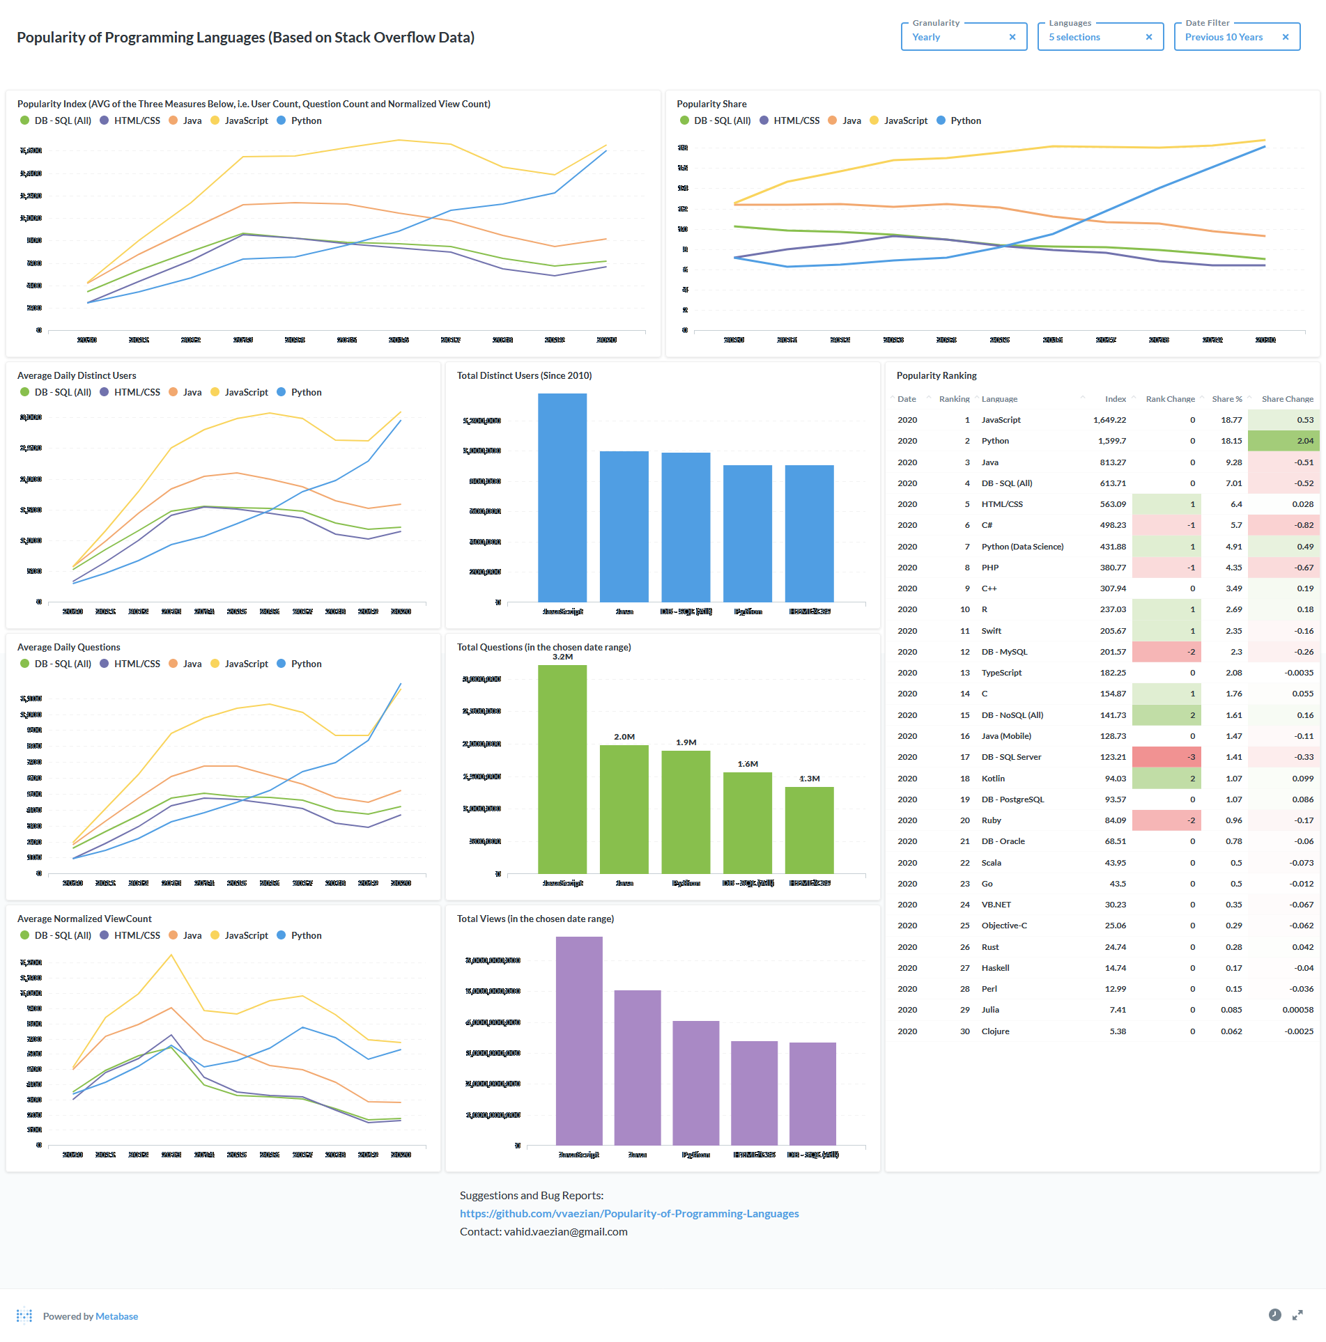Click the JavaScript bar in Total Questions chart
The width and height of the screenshot is (1326, 1342).
[562, 769]
